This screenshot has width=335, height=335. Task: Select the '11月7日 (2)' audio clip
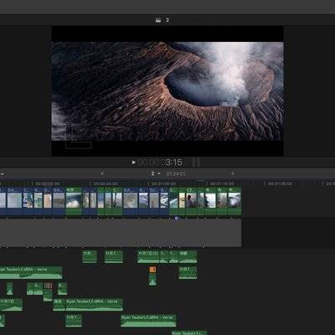click(148, 257)
